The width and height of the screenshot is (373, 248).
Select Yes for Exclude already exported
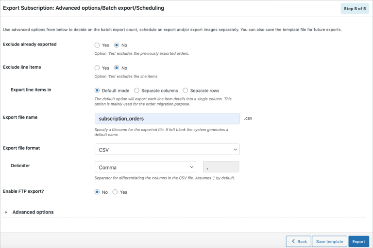coord(97,45)
